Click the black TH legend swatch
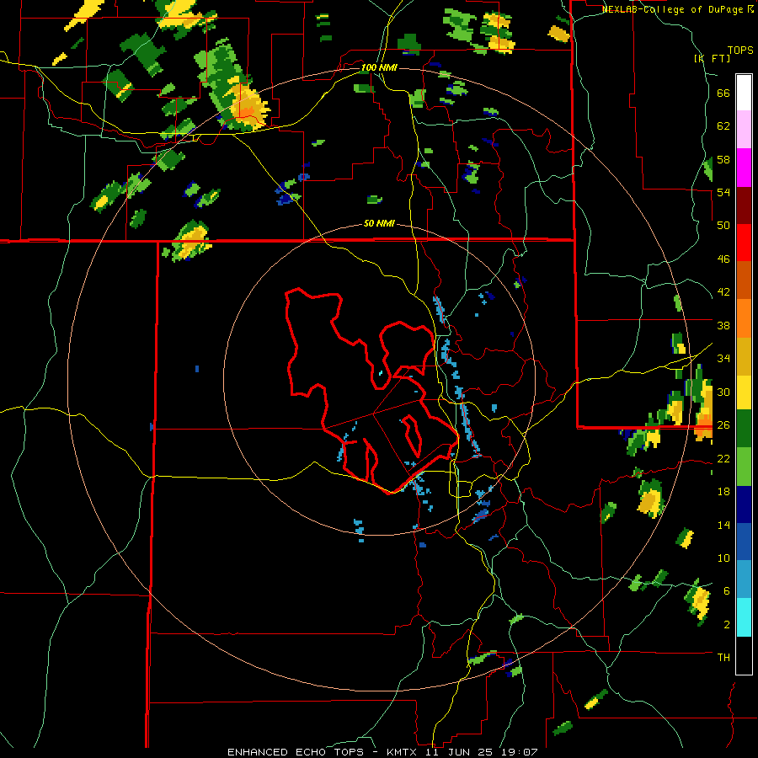 pos(744,655)
